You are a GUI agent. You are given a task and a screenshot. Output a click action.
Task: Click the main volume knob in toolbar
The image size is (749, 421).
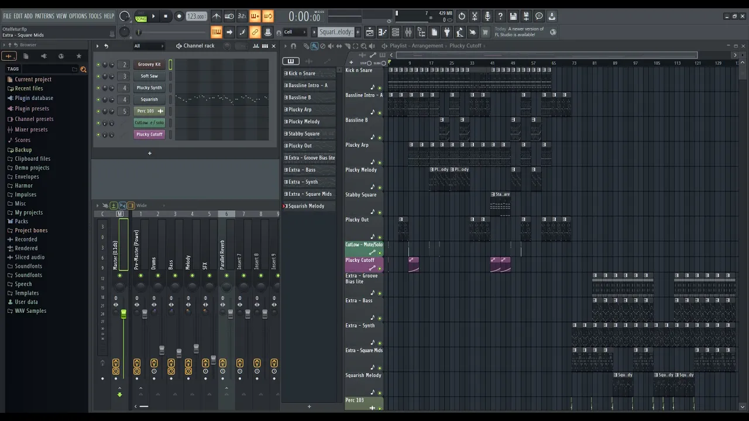pos(125,16)
